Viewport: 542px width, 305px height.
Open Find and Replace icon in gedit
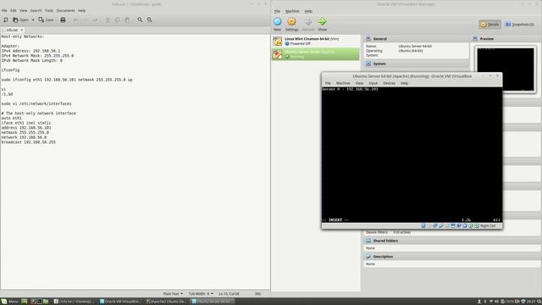[150, 20]
